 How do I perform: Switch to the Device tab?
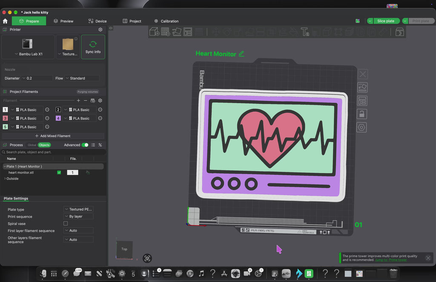[98, 21]
